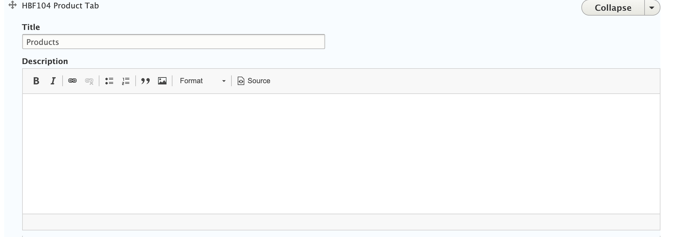Click the HBF104 Product Tab heading
This screenshot has height=237, width=673.
tap(60, 6)
